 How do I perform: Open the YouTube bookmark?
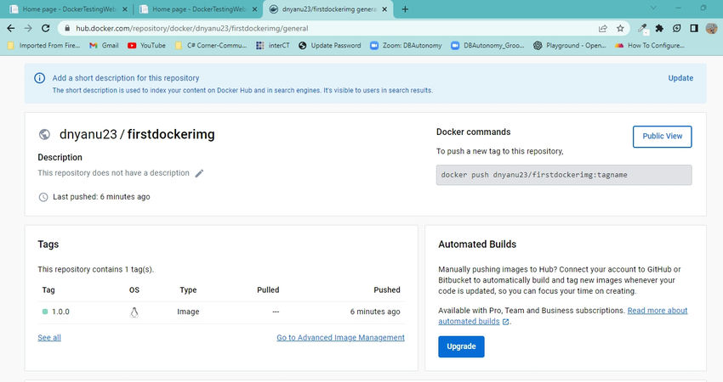[146, 45]
